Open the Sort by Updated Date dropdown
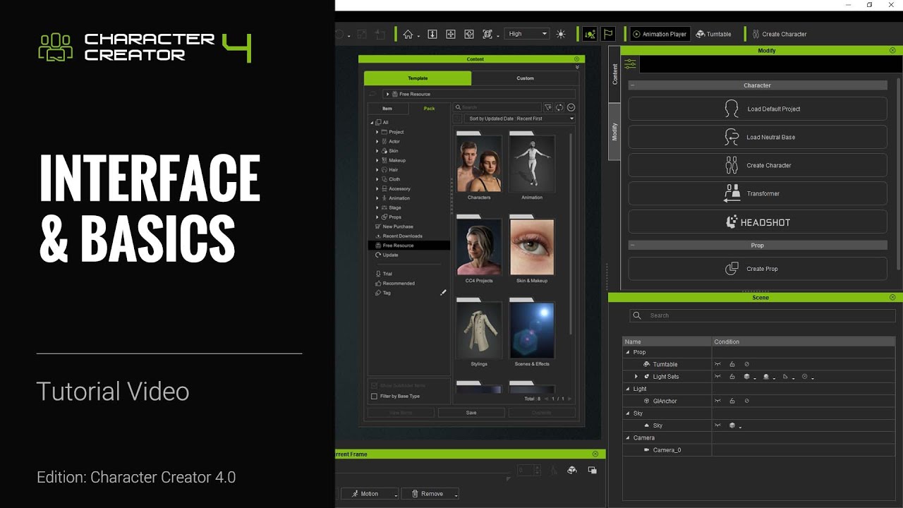The height and width of the screenshot is (508, 903). [x=520, y=119]
